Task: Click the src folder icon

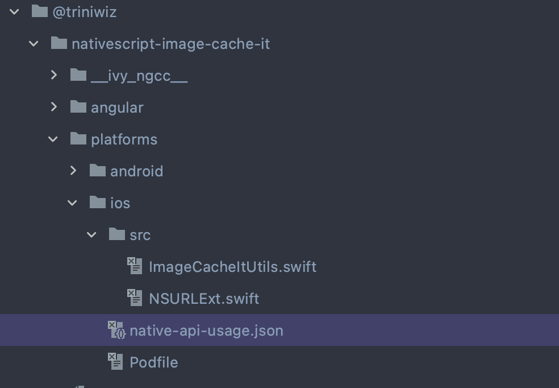Action: tap(117, 234)
